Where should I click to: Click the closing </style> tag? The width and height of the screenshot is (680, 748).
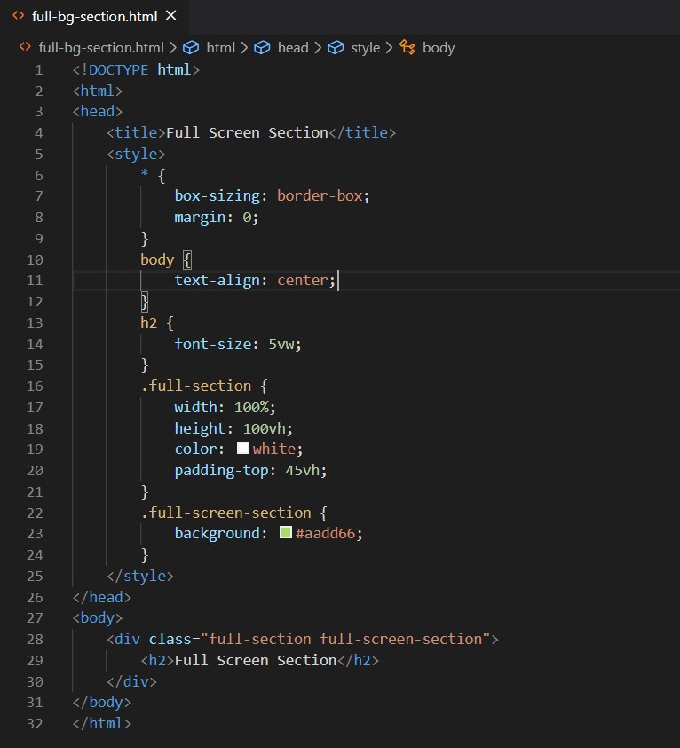140,577
